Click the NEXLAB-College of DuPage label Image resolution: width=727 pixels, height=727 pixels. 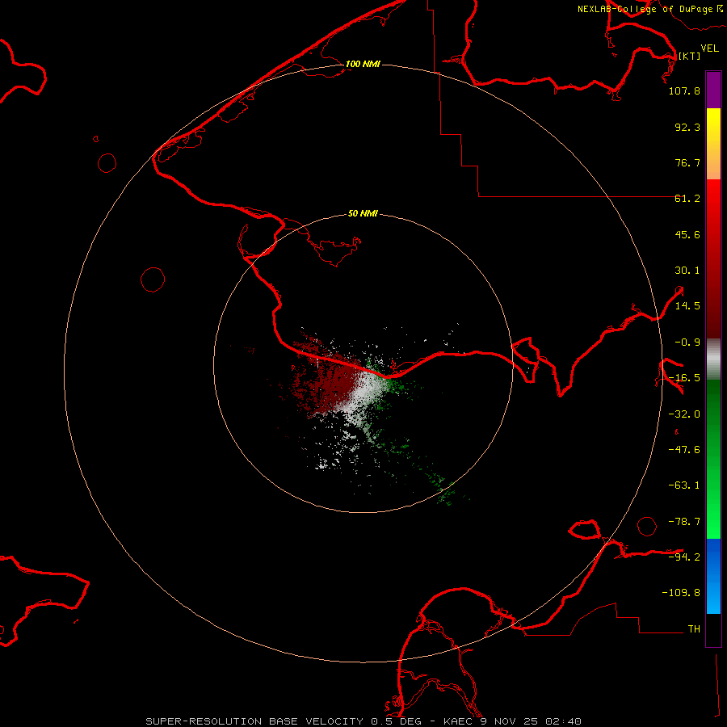pos(645,9)
